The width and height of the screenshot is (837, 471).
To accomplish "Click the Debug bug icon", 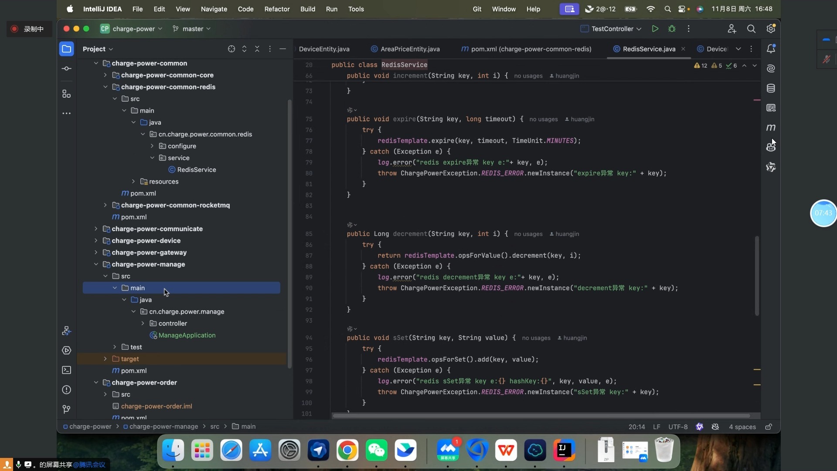I will 672,29.
